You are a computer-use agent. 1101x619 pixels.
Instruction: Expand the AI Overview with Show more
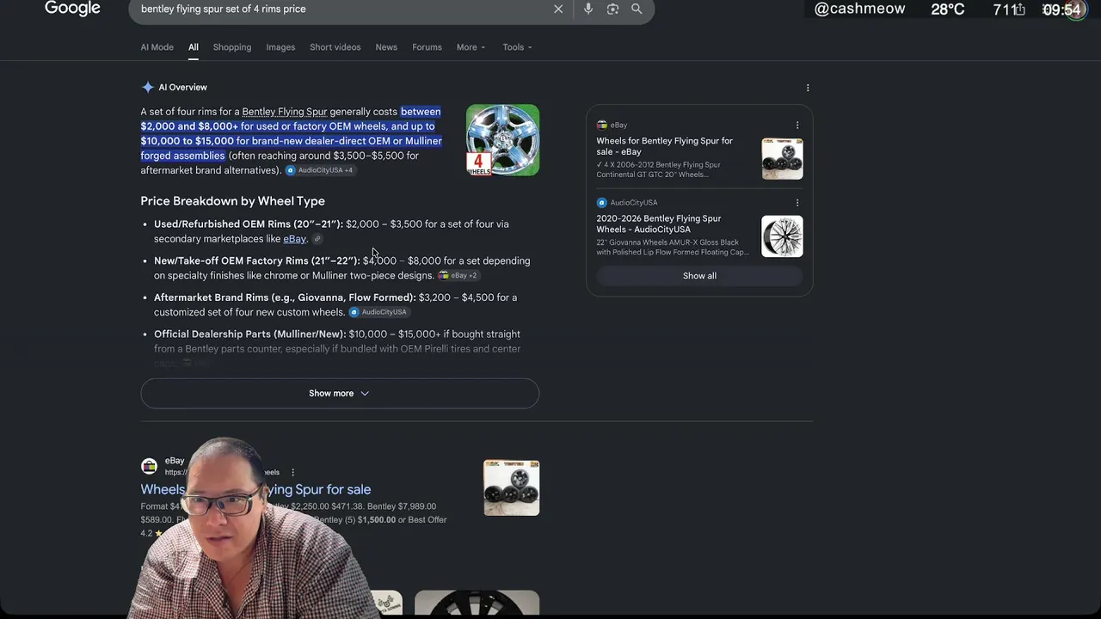(340, 394)
